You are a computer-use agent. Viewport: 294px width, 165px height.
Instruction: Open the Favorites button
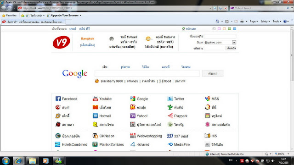click(9, 15)
